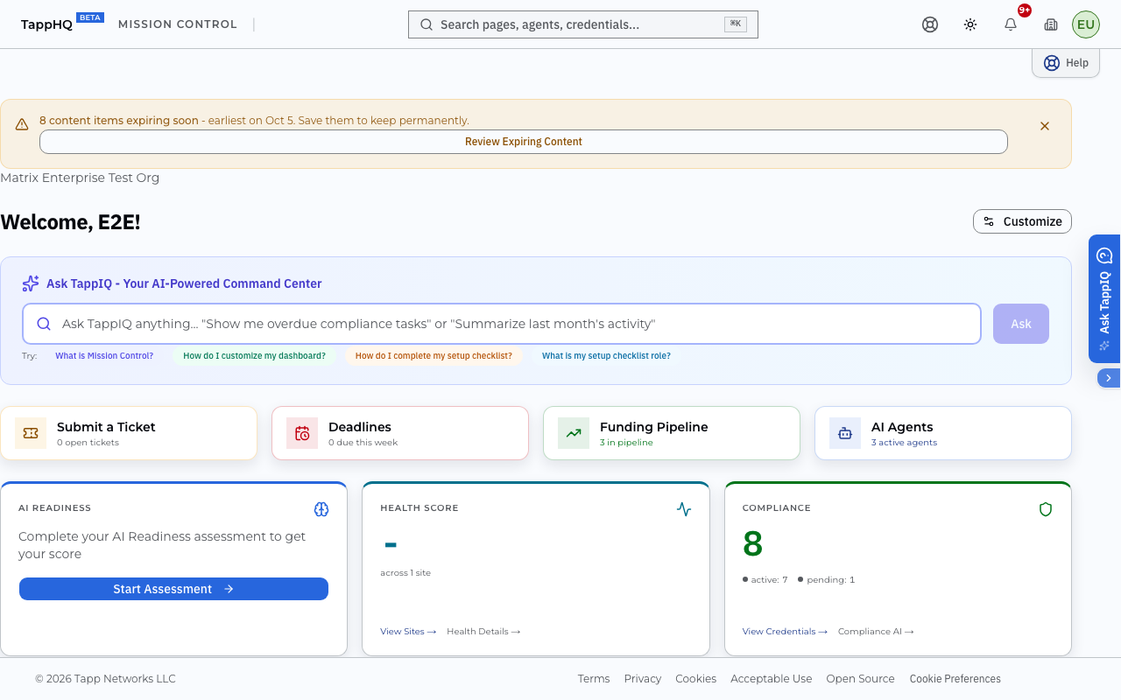
Task: Click the BETA badge next to TappHQ
Action: 90,17
